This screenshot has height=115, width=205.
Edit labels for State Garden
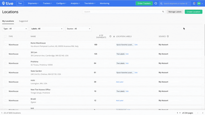(136, 72)
